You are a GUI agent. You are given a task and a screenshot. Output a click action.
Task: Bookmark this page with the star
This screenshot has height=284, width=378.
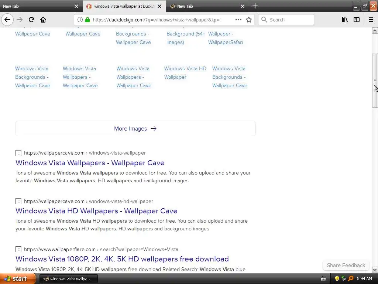[x=249, y=20]
